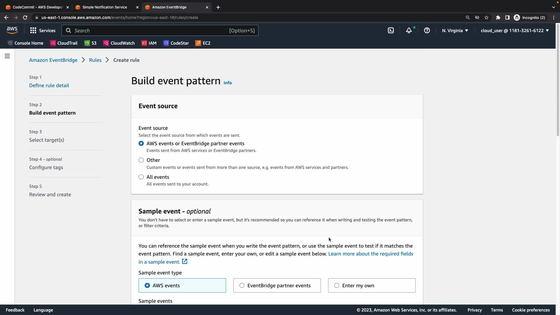
Task: Go to Rules breadcrumb link
Action: click(x=95, y=60)
